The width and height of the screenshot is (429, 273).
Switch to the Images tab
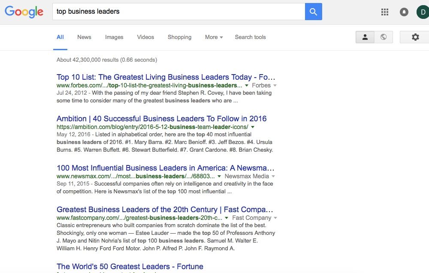coord(114,37)
